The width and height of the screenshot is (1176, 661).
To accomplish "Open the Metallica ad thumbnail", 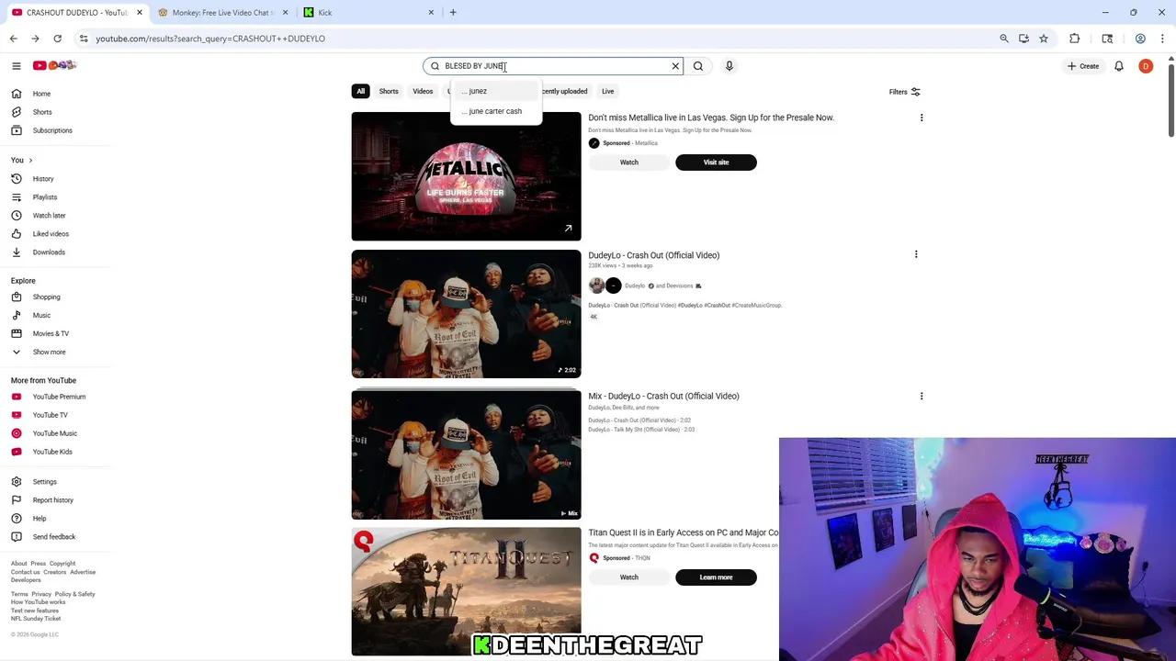I will tap(466, 176).
